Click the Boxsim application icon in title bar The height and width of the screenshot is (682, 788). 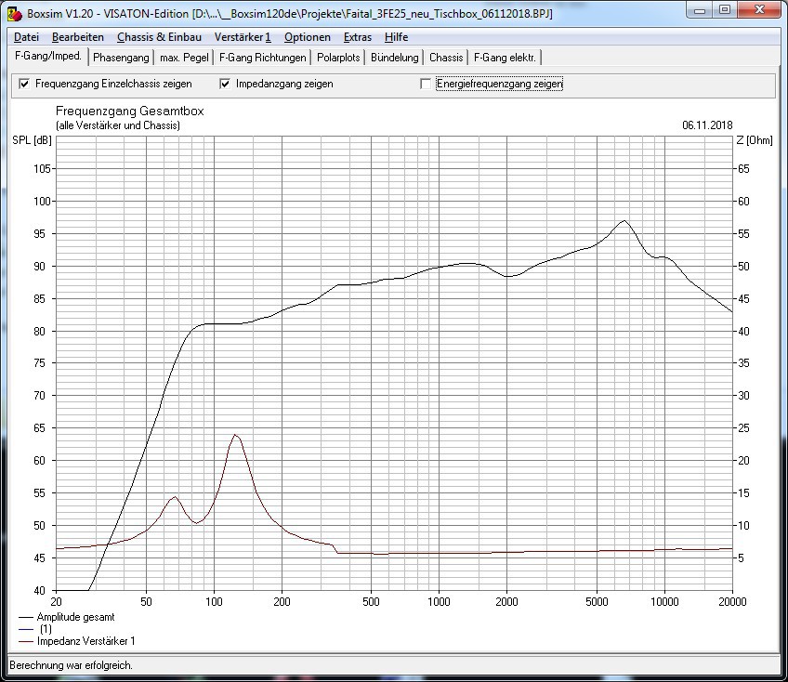click(14, 14)
